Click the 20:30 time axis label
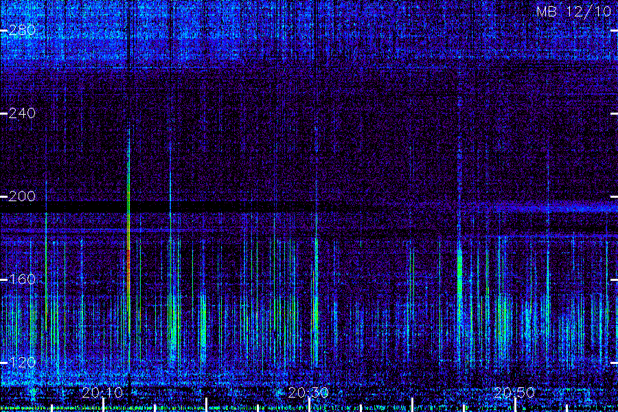 [x=308, y=393]
